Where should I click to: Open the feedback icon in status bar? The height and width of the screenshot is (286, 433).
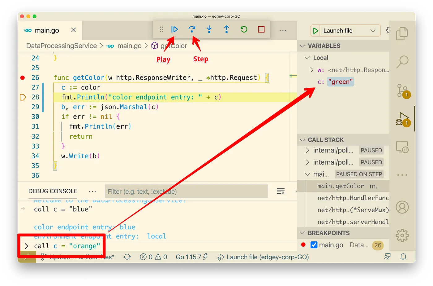[x=387, y=257]
